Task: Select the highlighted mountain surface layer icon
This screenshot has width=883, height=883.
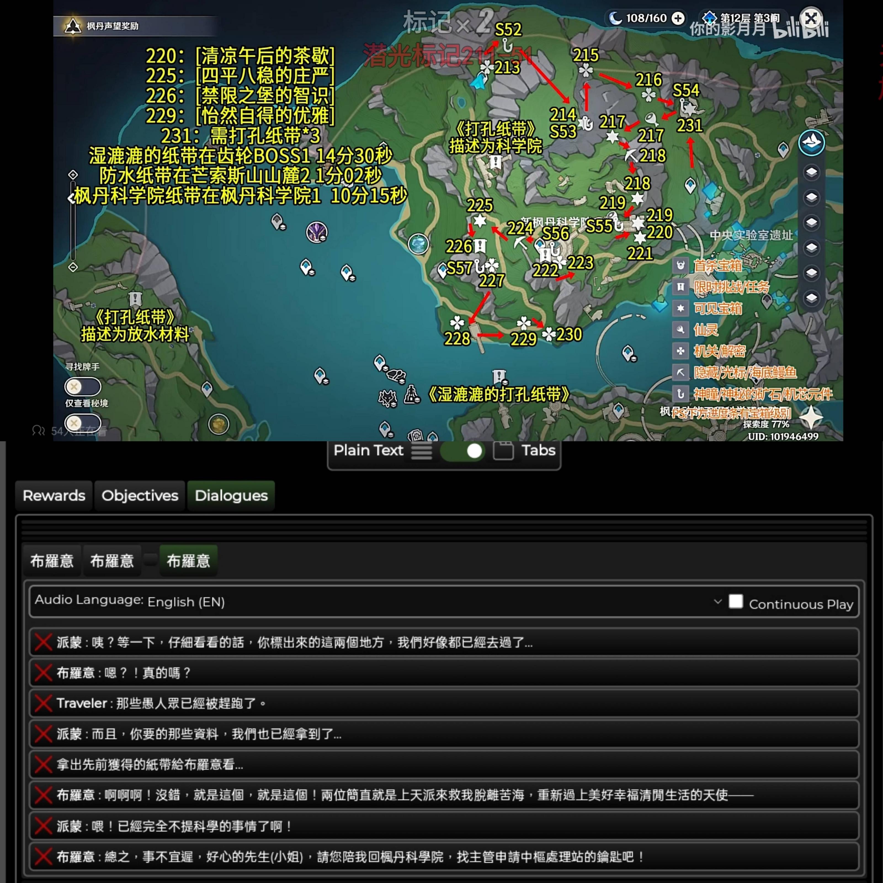Action: [x=811, y=143]
